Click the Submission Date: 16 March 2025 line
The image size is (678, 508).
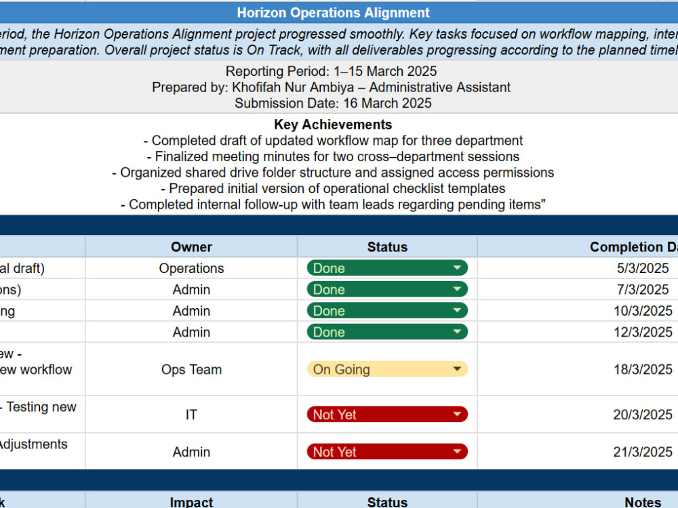click(x=333, y=103)
